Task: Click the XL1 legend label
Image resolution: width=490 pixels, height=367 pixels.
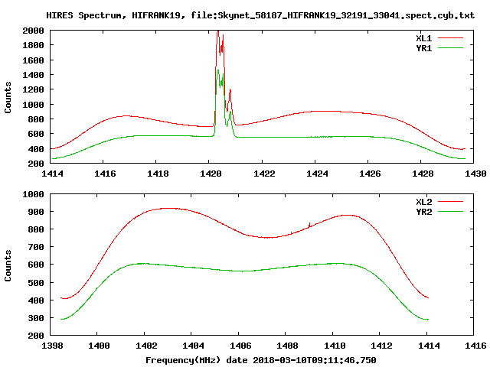Action: coord(423,38)
